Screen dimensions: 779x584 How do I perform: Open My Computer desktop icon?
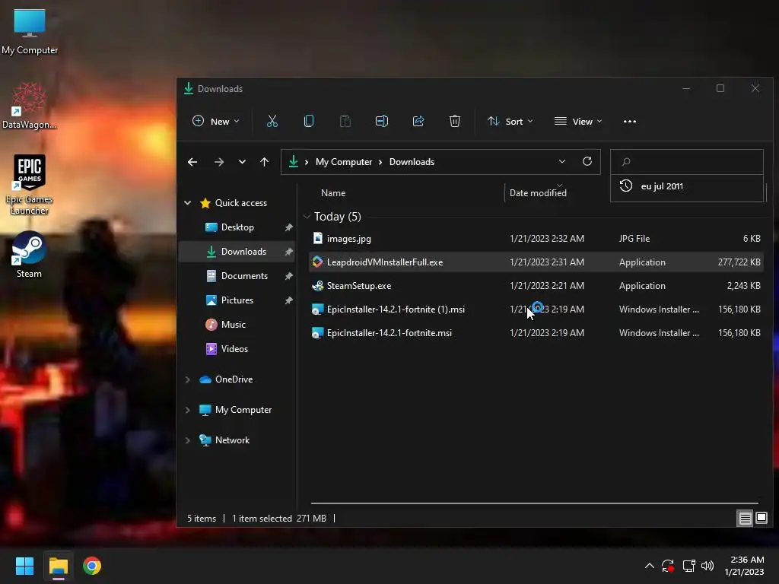(x=30, y=32)
